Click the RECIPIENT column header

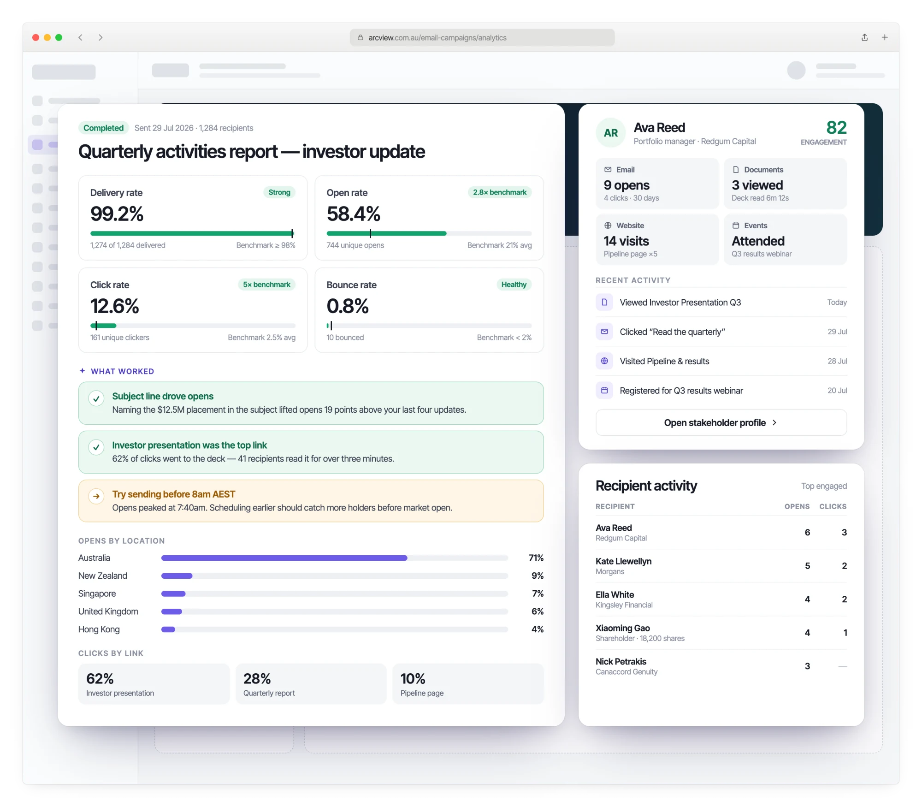coord(615,506)
